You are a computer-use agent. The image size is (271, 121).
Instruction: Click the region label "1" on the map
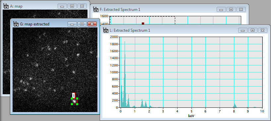tap(74, 95)
